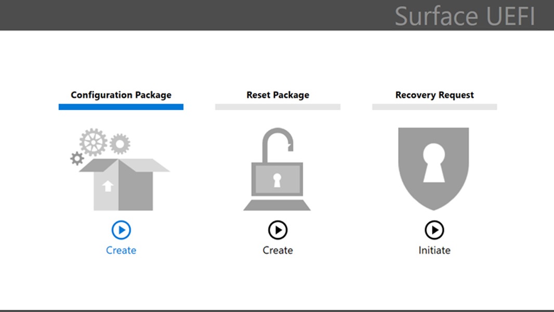Select the upload arrow inside the box icon
554x312 pixels.
pyautogui.click(x=108, y=186)
